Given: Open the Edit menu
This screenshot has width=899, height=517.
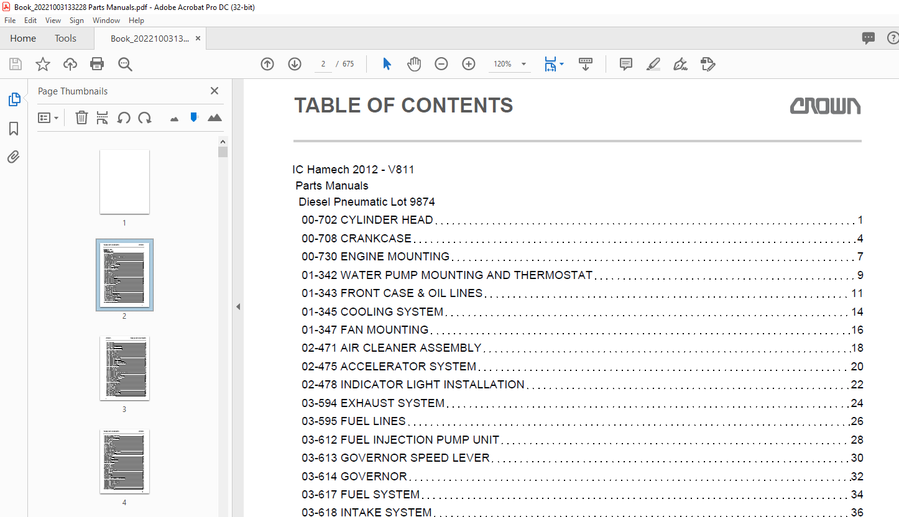Looking at the screenshot, I should tap(30, 21).
